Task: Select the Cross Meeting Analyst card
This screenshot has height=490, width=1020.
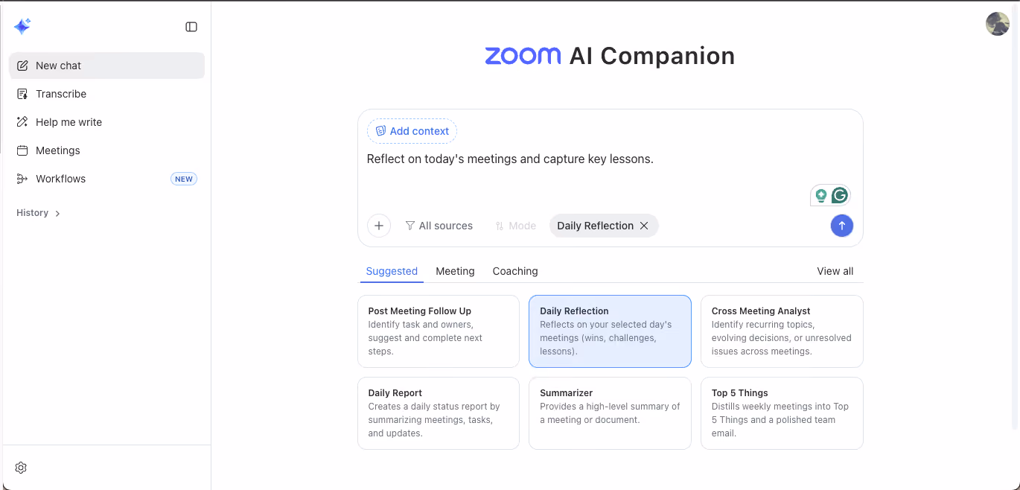Action: click(782, 331)
